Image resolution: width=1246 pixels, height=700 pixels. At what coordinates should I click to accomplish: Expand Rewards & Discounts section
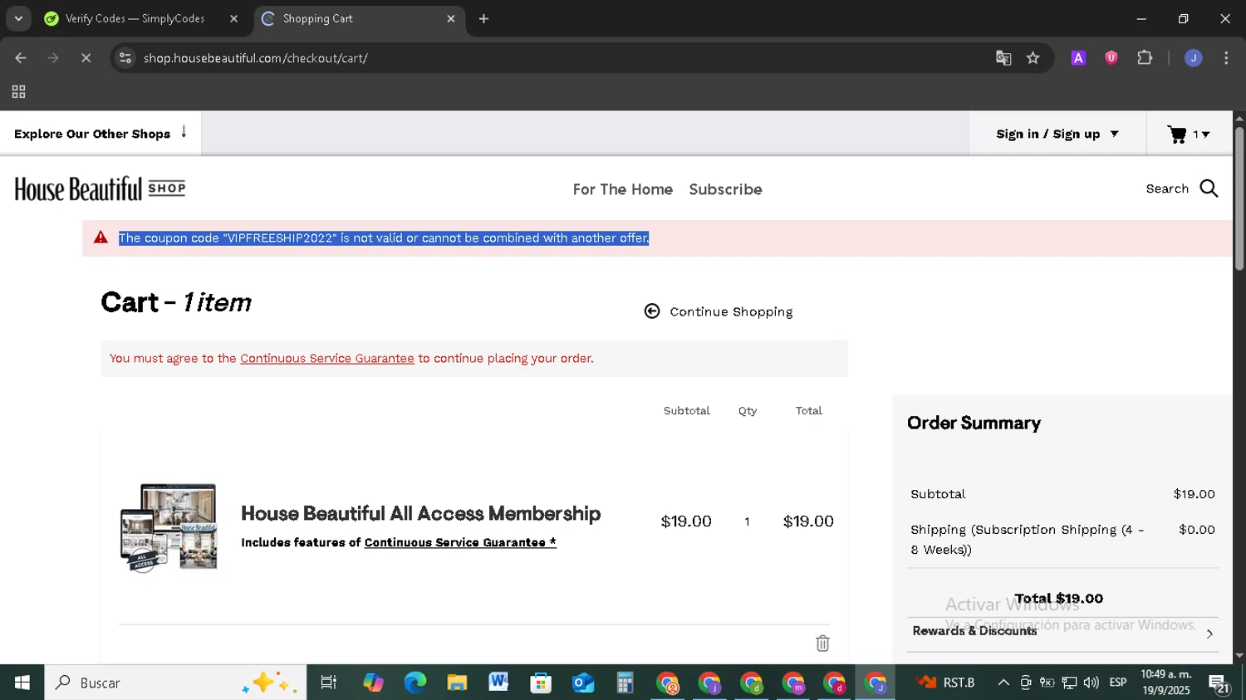pos(1063,631)
